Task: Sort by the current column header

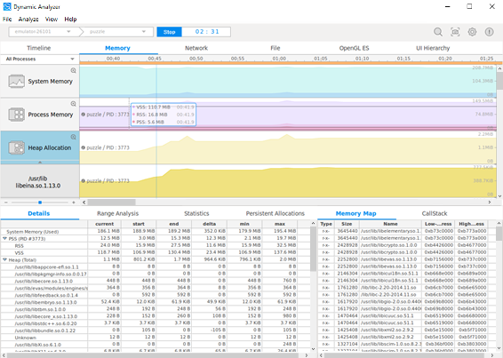Action: 105,224
